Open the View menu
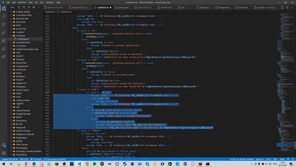The image size is (296, 167). (x=31, y=2)
